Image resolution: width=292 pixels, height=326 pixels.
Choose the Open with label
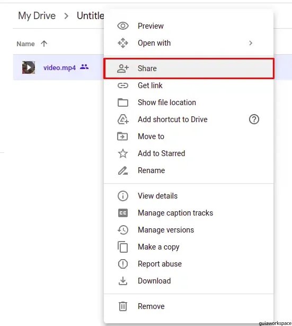(154, 43)
